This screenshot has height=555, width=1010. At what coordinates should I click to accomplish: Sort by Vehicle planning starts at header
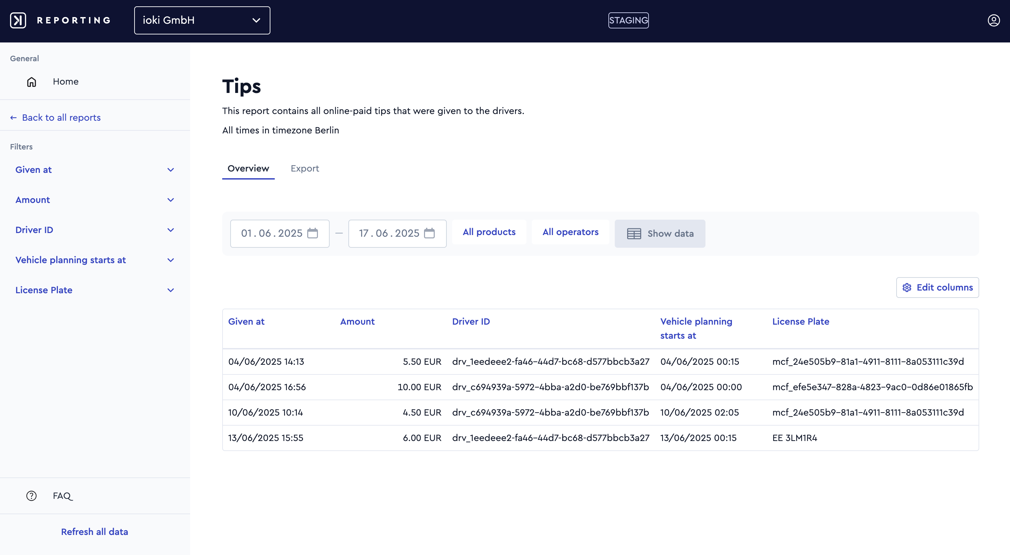point(696,329)
